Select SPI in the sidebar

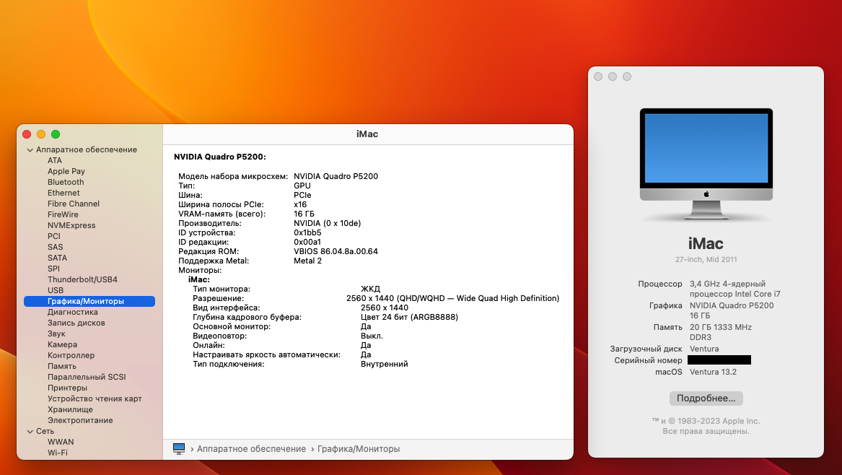(53, 269)
